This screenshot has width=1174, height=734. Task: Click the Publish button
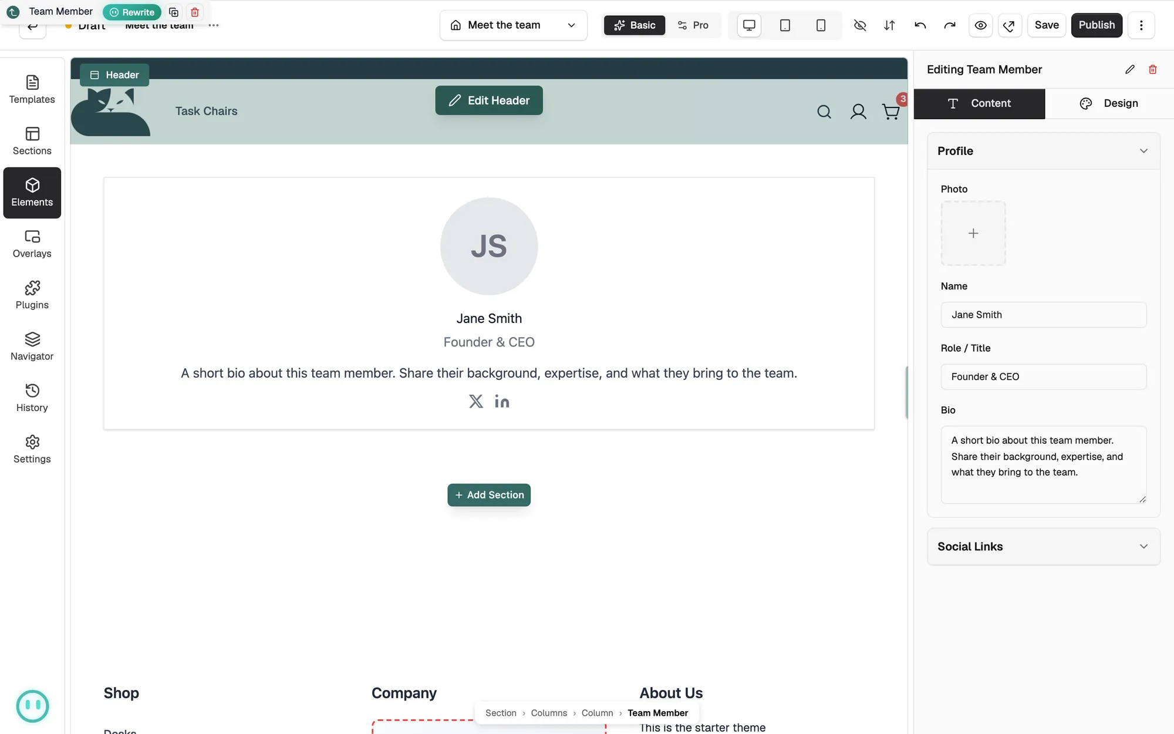click(x=1097, y=25)
